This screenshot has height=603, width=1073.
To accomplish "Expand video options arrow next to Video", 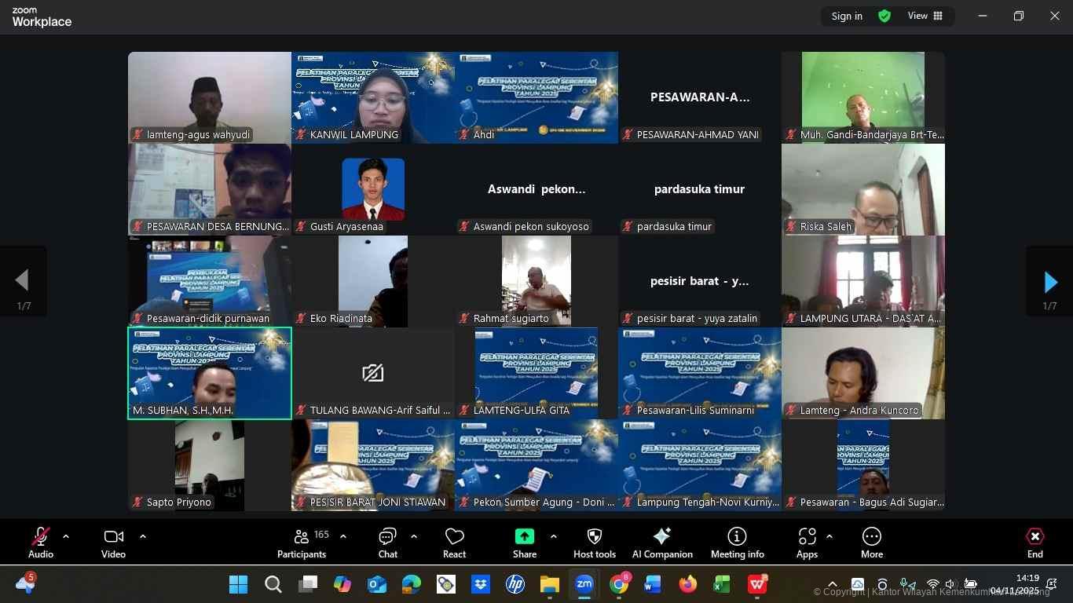I will coord(143,537).
